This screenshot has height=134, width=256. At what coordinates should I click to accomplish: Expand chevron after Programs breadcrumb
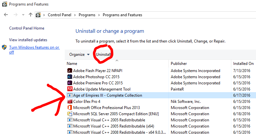click(99, 15)
